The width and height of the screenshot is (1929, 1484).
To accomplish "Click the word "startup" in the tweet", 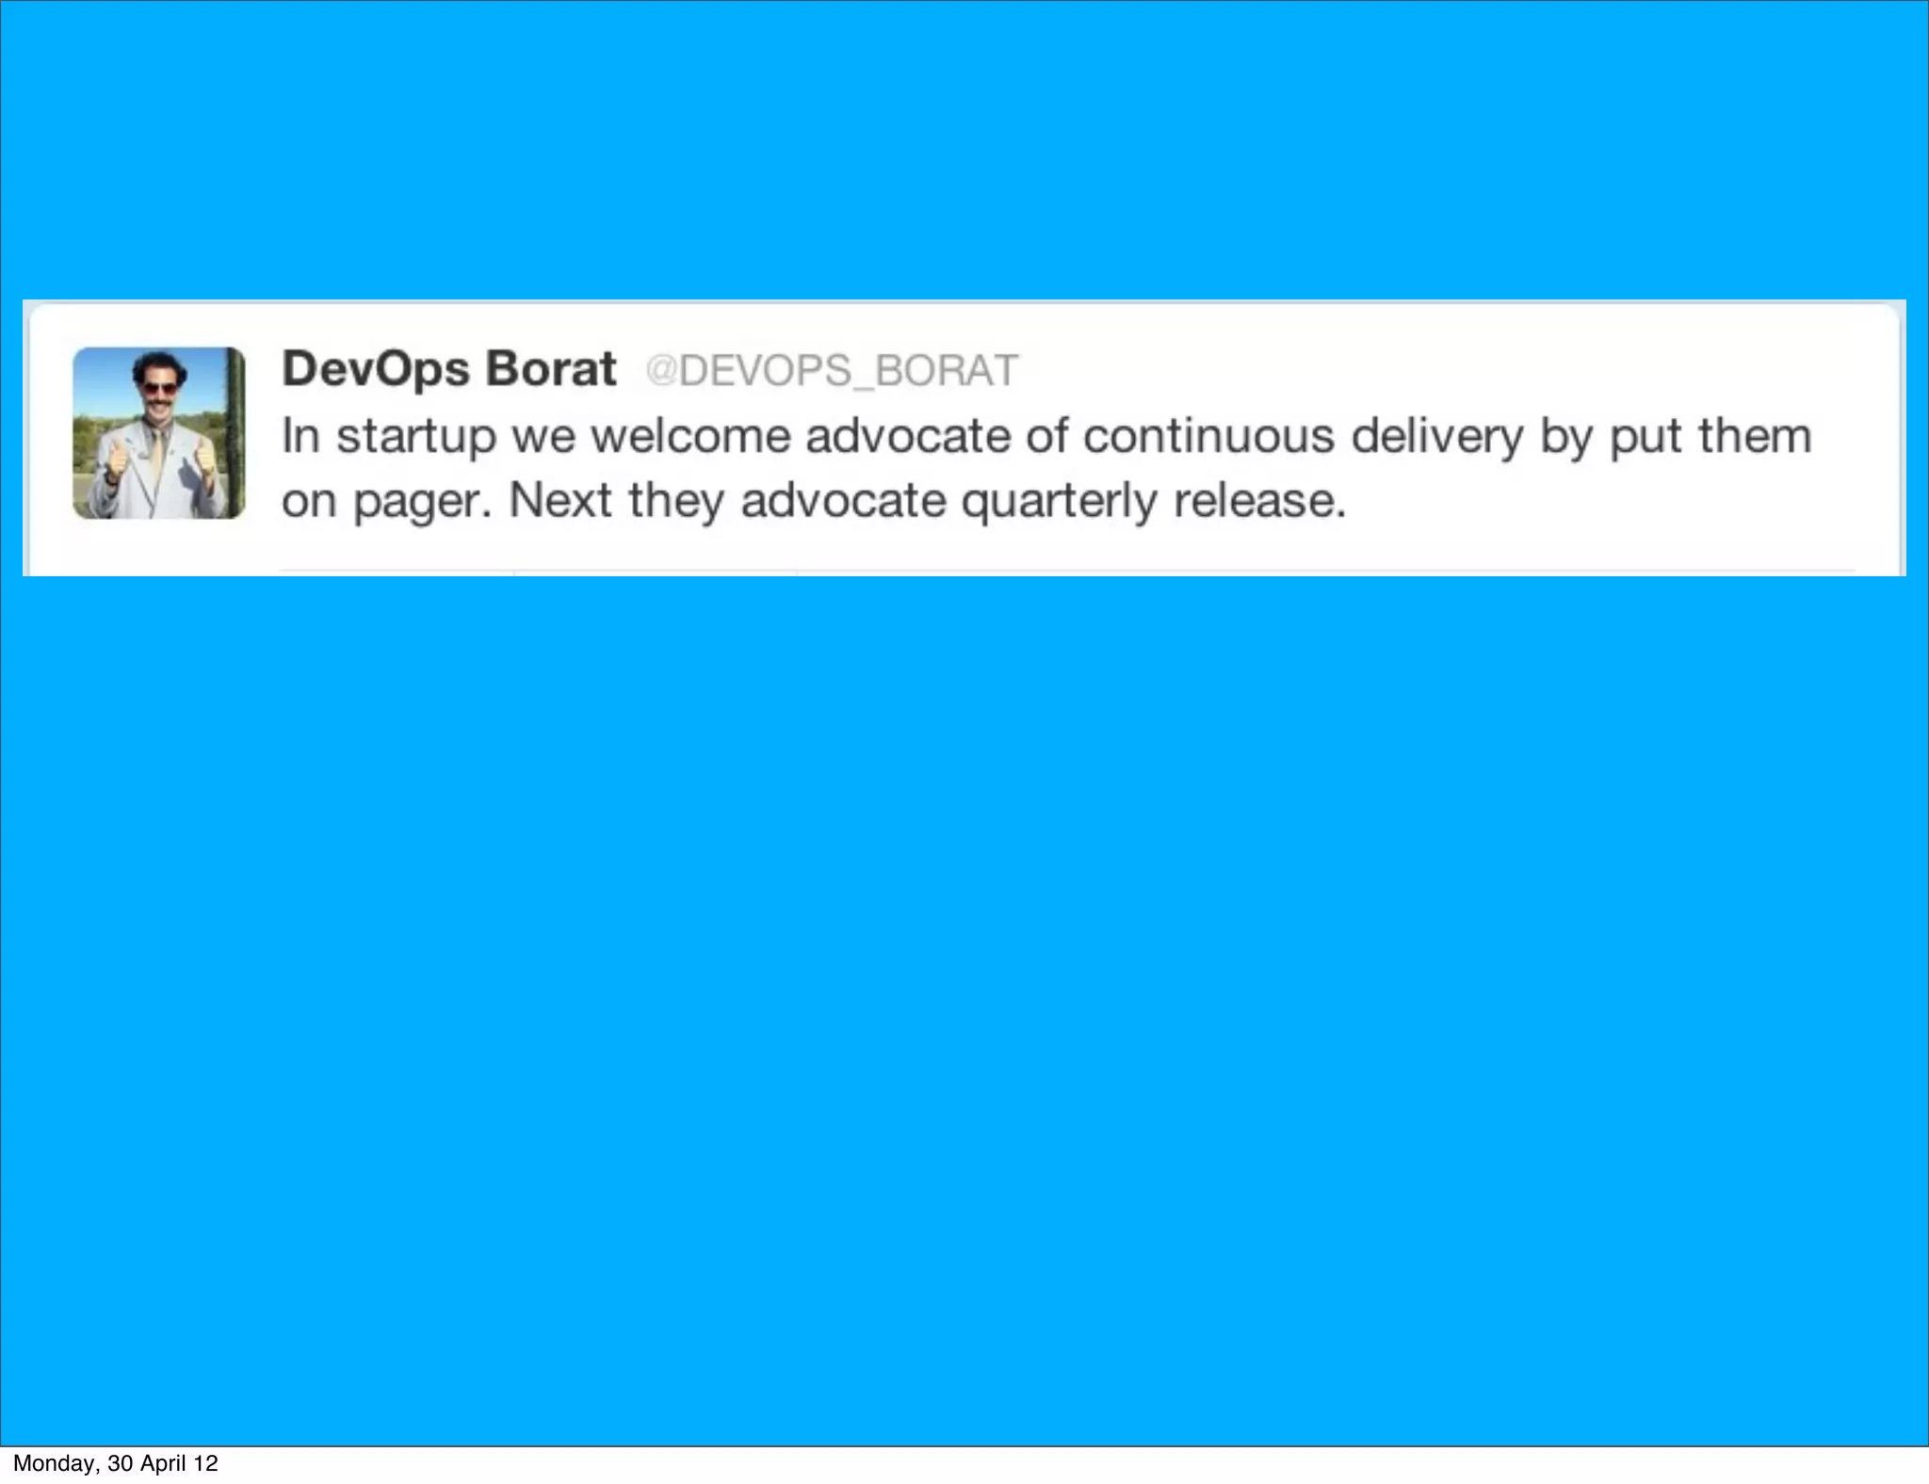I will coord(415,437).
